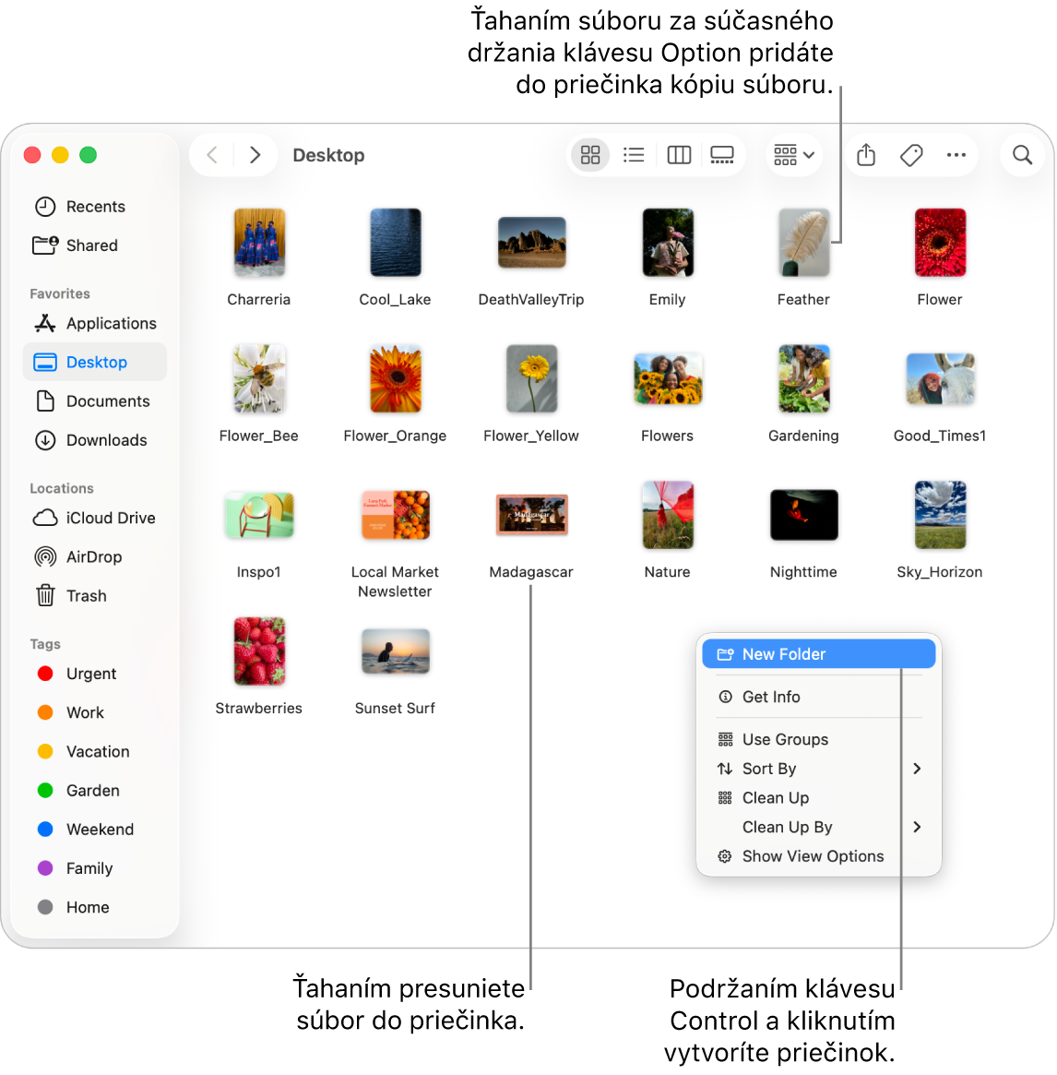Choose Clean Up from the context menu
The height and width of the screenshot is (1075, 1057).
818,798
